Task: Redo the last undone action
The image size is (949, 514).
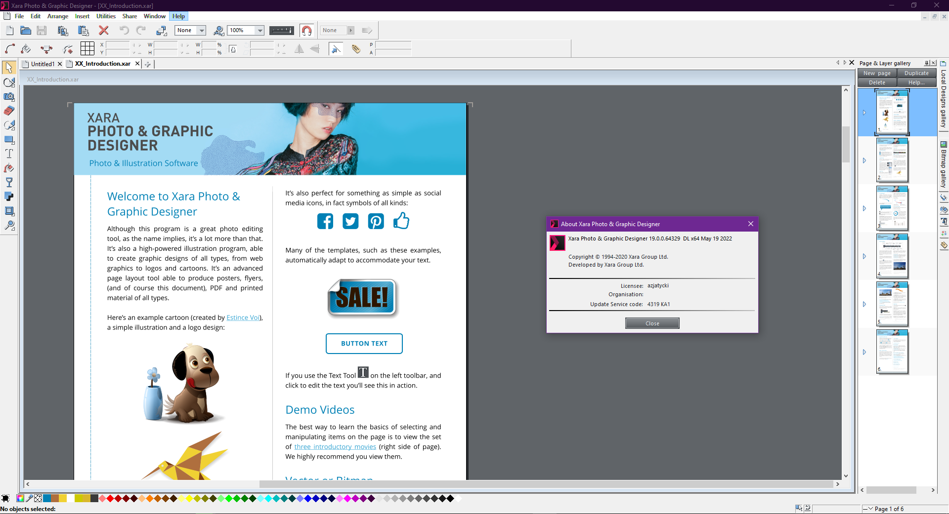Action: point(141,31)
